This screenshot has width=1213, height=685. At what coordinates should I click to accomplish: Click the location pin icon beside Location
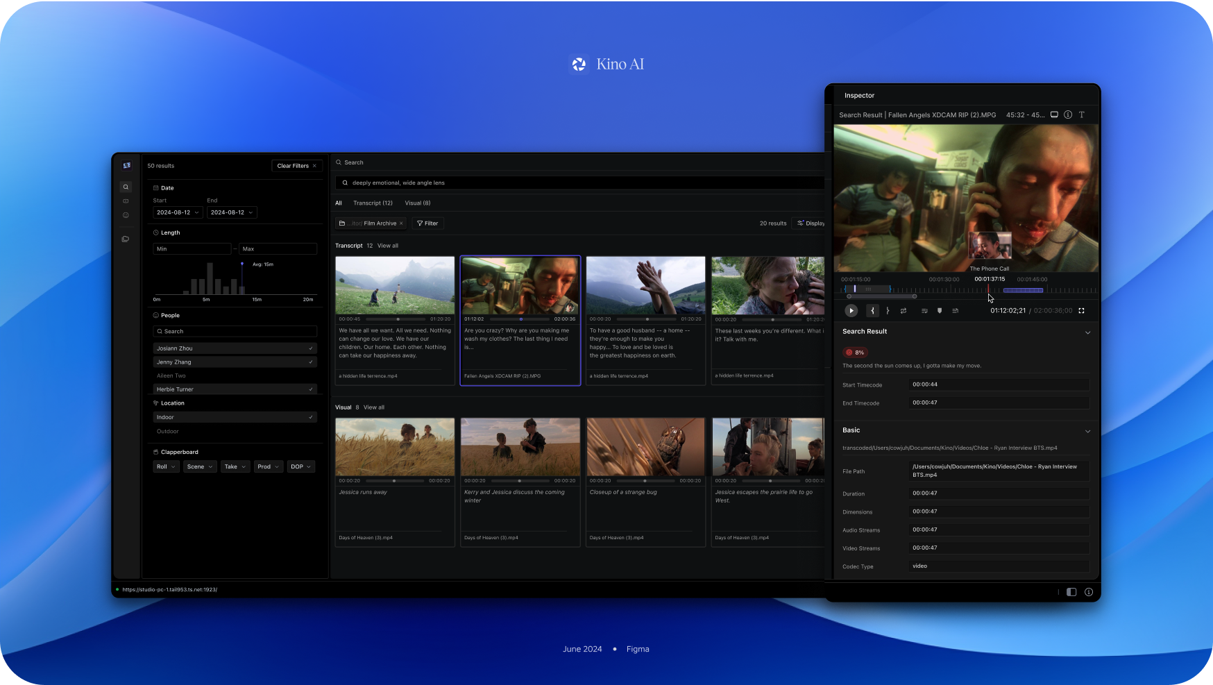click(156, 403)
